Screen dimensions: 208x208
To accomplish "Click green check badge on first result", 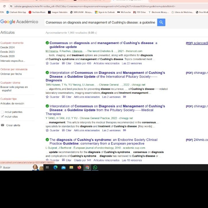I will 47,43.
